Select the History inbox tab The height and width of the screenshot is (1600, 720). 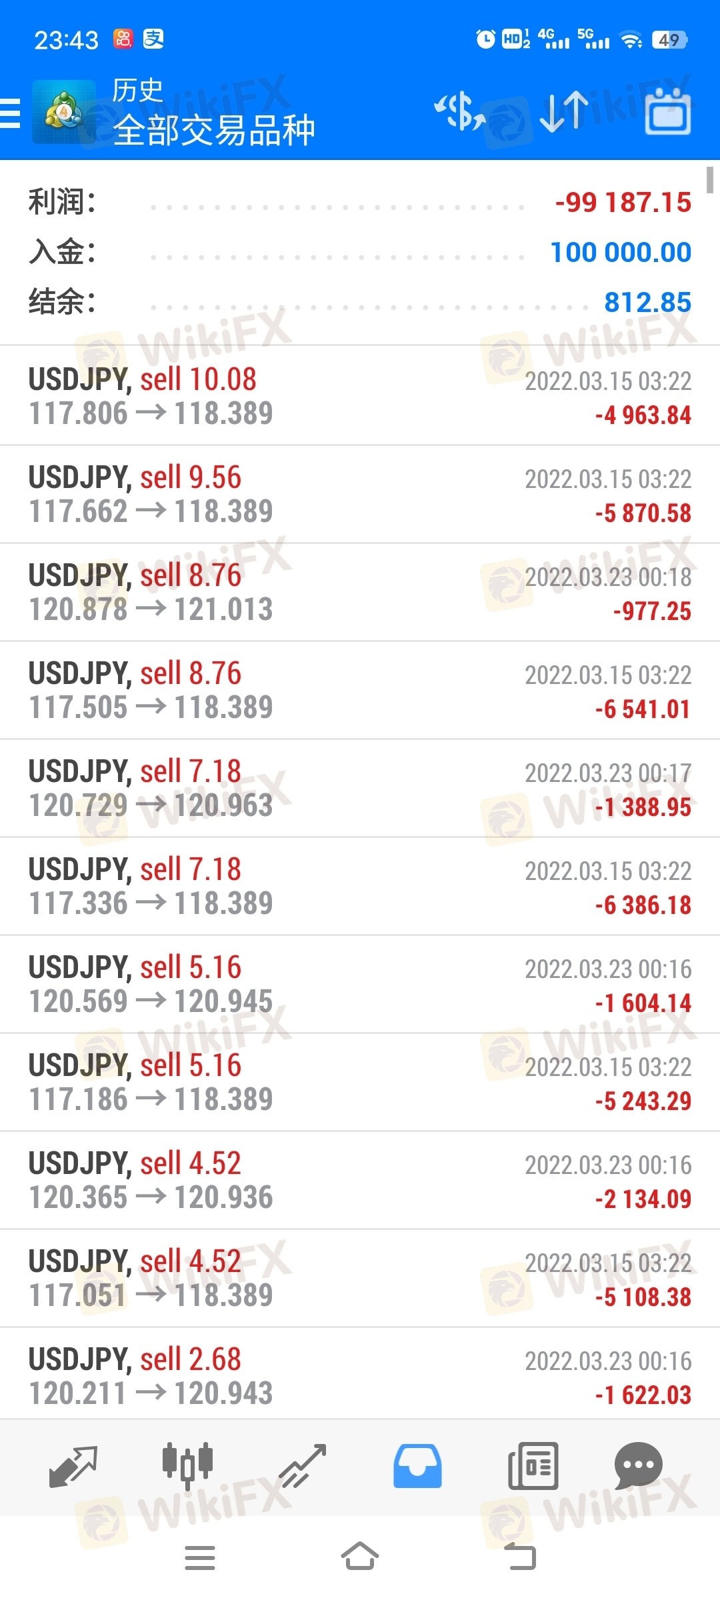coord(417,1467)
